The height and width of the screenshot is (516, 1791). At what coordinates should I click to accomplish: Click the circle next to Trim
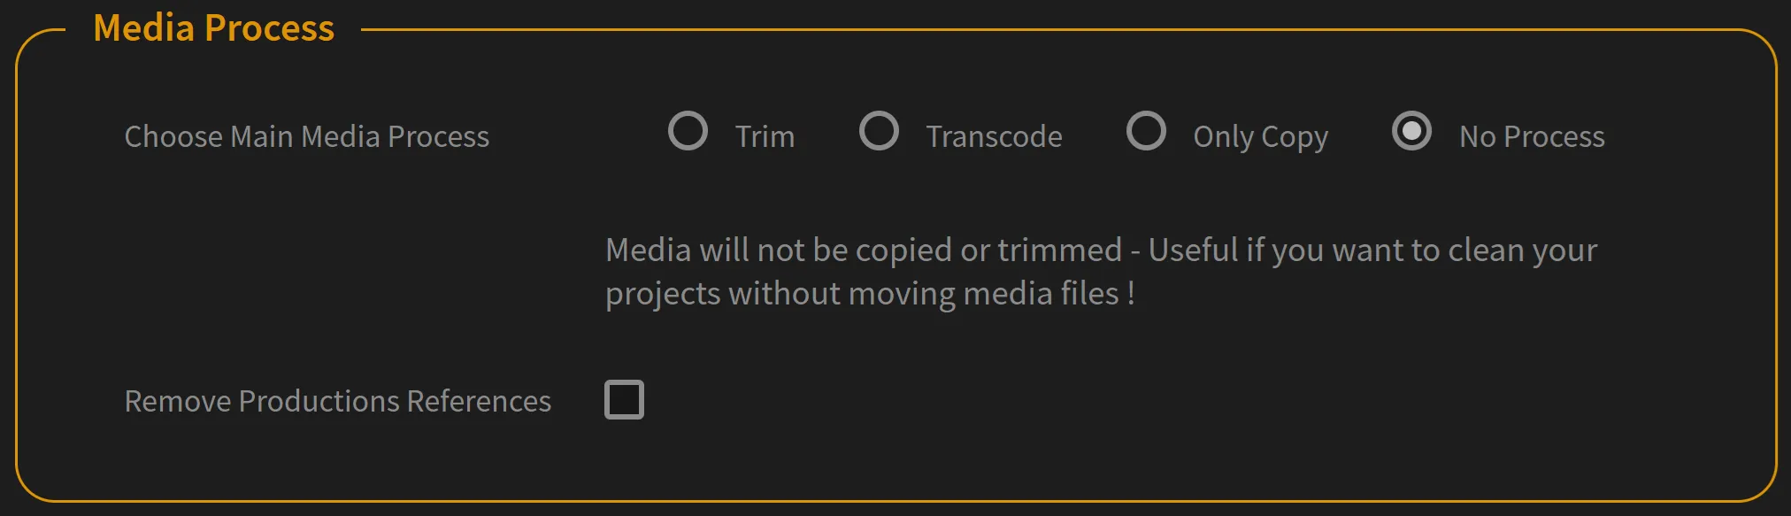pos(688,131)
